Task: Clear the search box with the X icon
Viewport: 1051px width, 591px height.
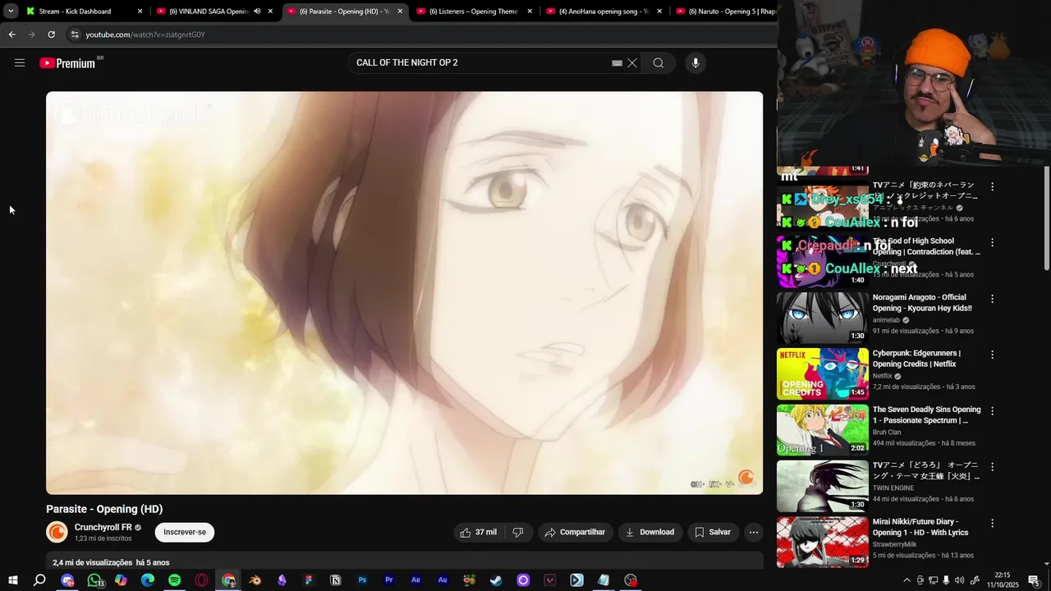Action: pyautogui.click(x=632, y=63)
